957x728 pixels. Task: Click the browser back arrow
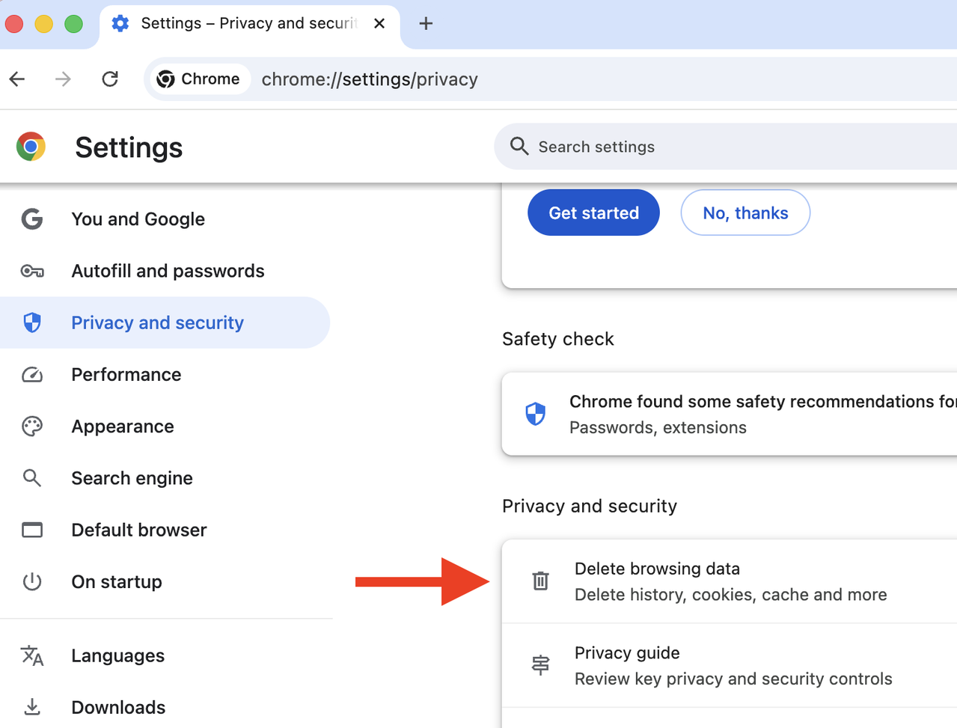click(x=17, y=79)
